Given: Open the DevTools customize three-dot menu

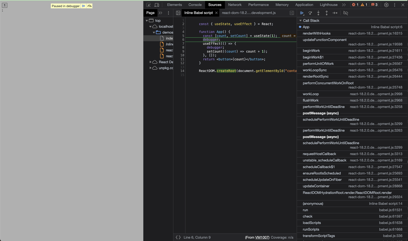Looking at the screenshot, I should [394, 5].
